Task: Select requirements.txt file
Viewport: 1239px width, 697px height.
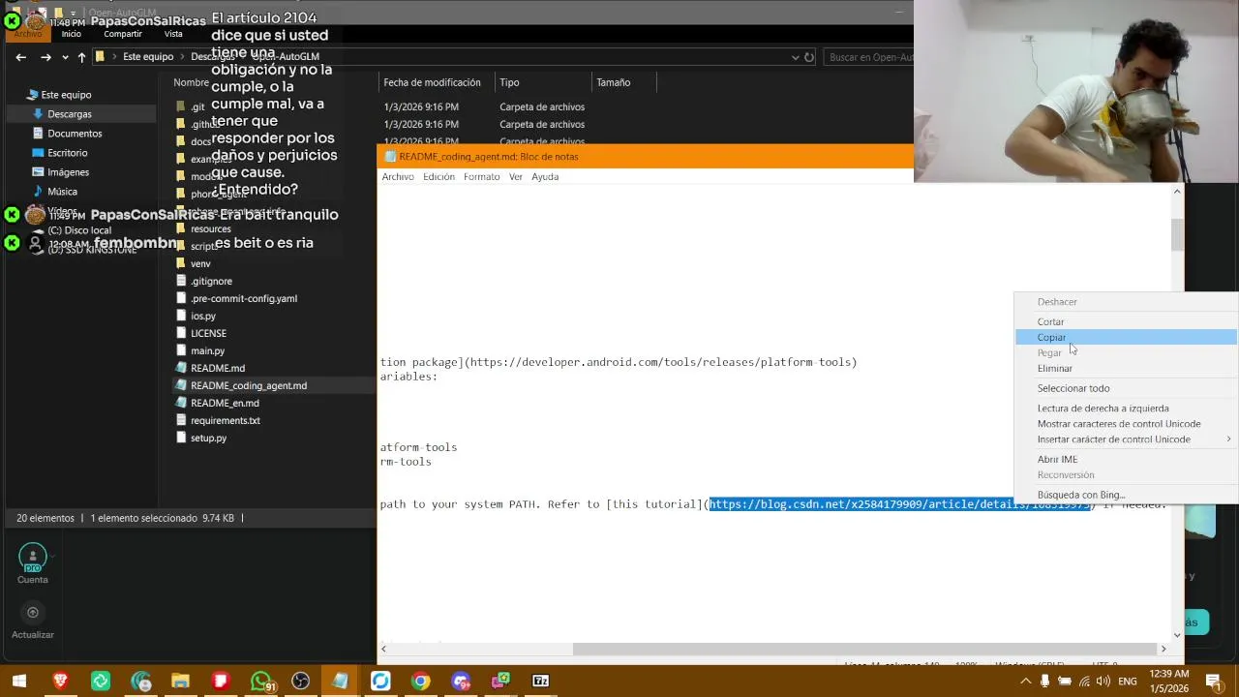Action: click(x=226, y=420)
